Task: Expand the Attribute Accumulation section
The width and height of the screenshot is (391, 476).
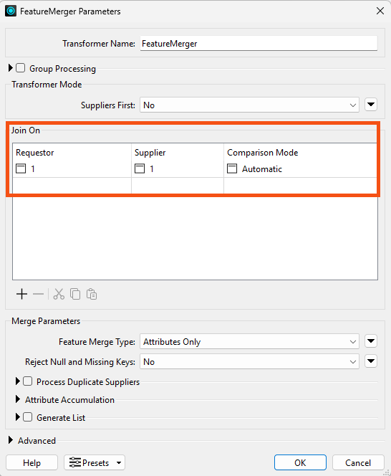Action: coord(18,399)
